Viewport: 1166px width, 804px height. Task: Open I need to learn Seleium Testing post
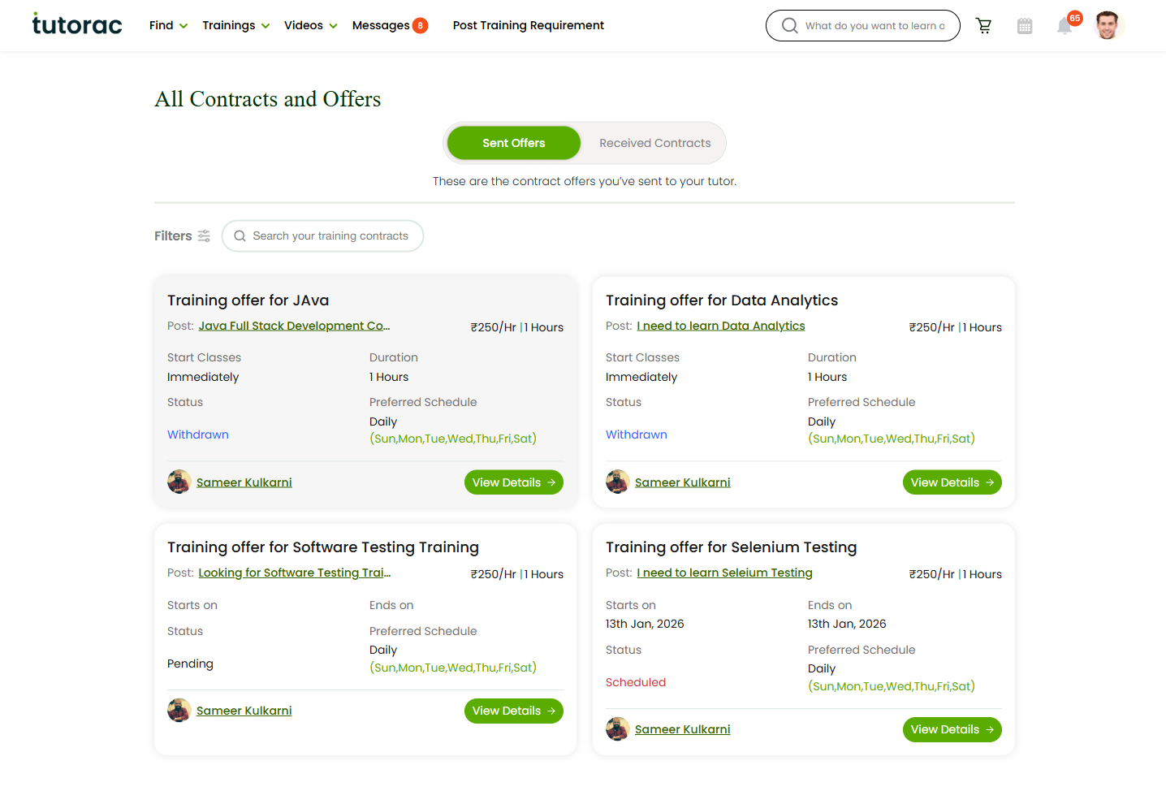coord(724,573)
